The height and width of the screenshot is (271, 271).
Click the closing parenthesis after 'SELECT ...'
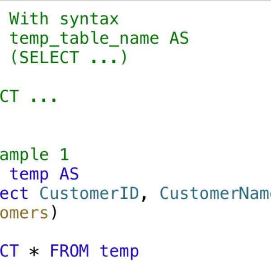(124, 57)
